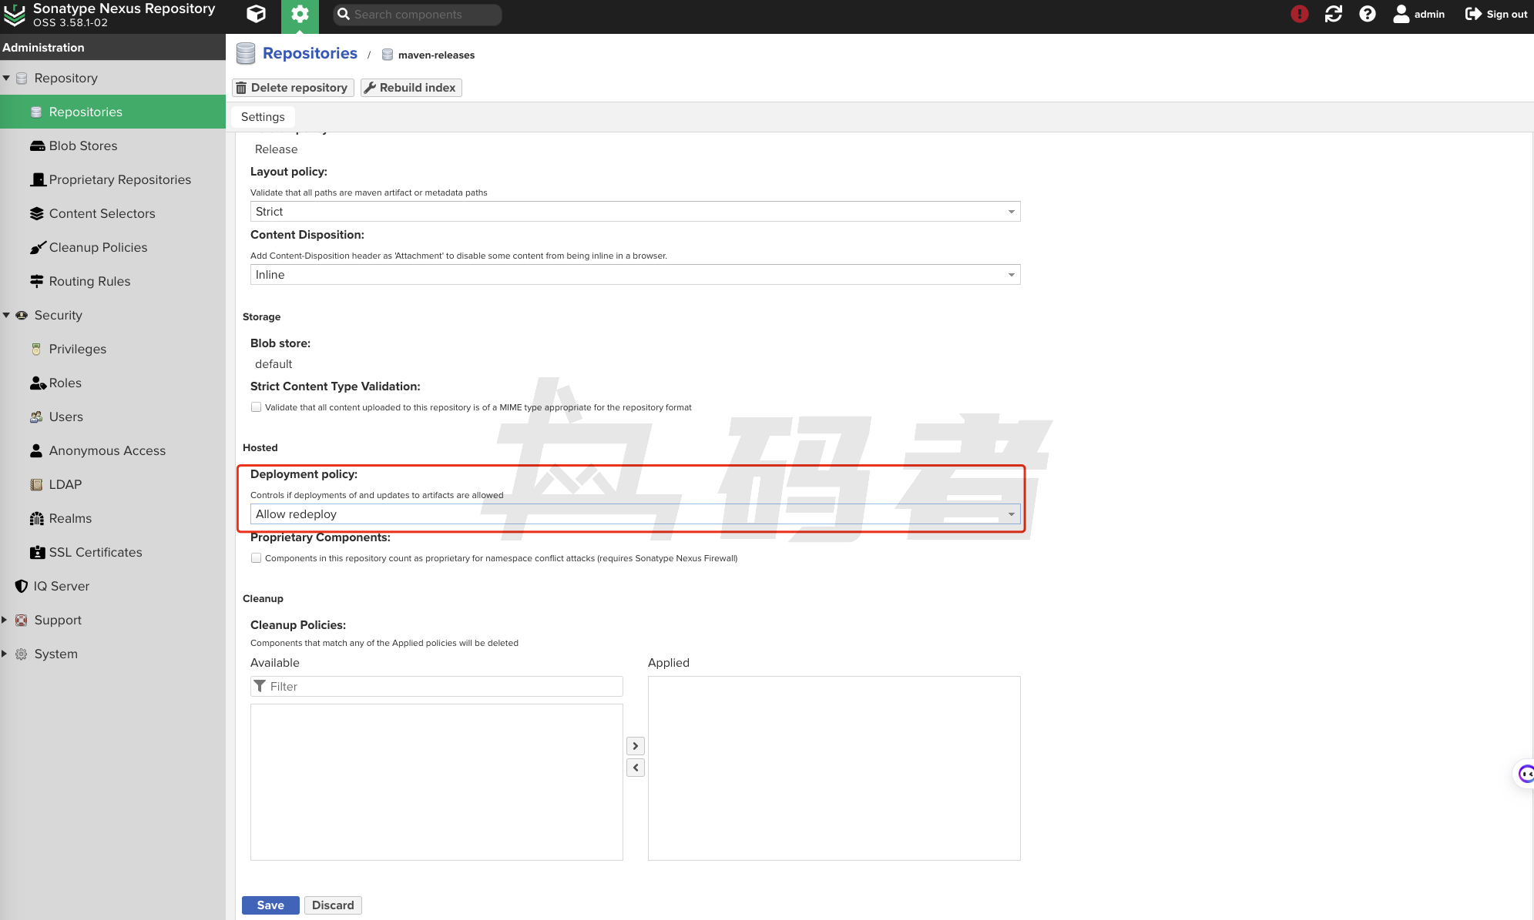Click the Administration gear icon
Screen dimensions: 1534x920
click(300, 15)
